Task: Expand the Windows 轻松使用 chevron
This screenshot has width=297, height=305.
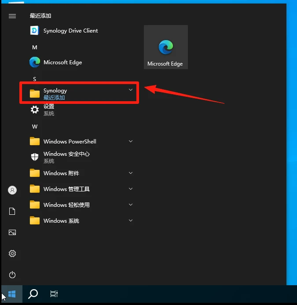Action: [x=131, y=205]
